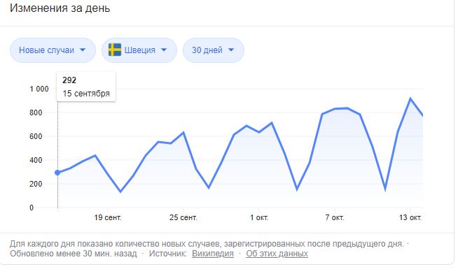Click the "1 000" y-axis label
This screenshot has width=458, height=276.
39,89
